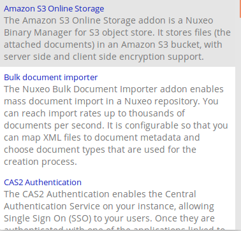Open the Bulk document importer link
Screen dimensions: 241x231
51,78
